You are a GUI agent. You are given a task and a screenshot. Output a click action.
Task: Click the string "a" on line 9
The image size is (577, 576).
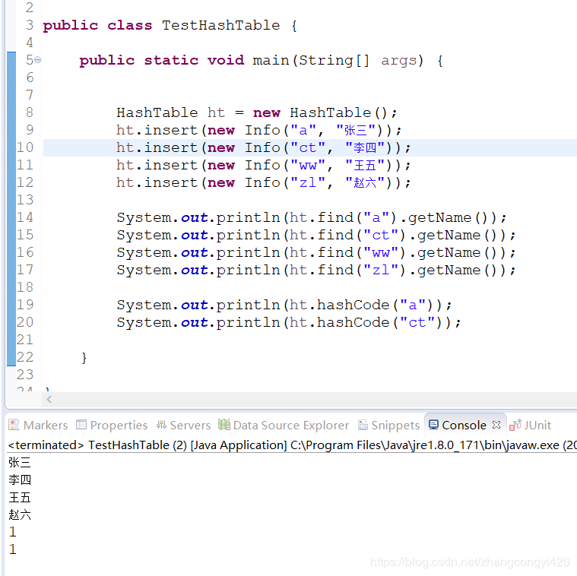pos(303,130)
